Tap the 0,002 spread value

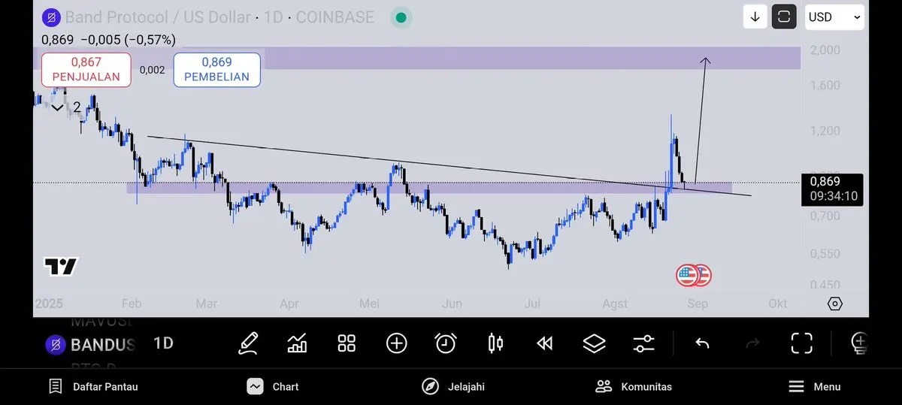[x=152, y=70]
